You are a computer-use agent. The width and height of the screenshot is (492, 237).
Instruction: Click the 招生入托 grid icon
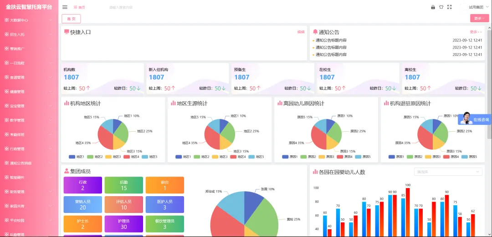coord(6,35)
